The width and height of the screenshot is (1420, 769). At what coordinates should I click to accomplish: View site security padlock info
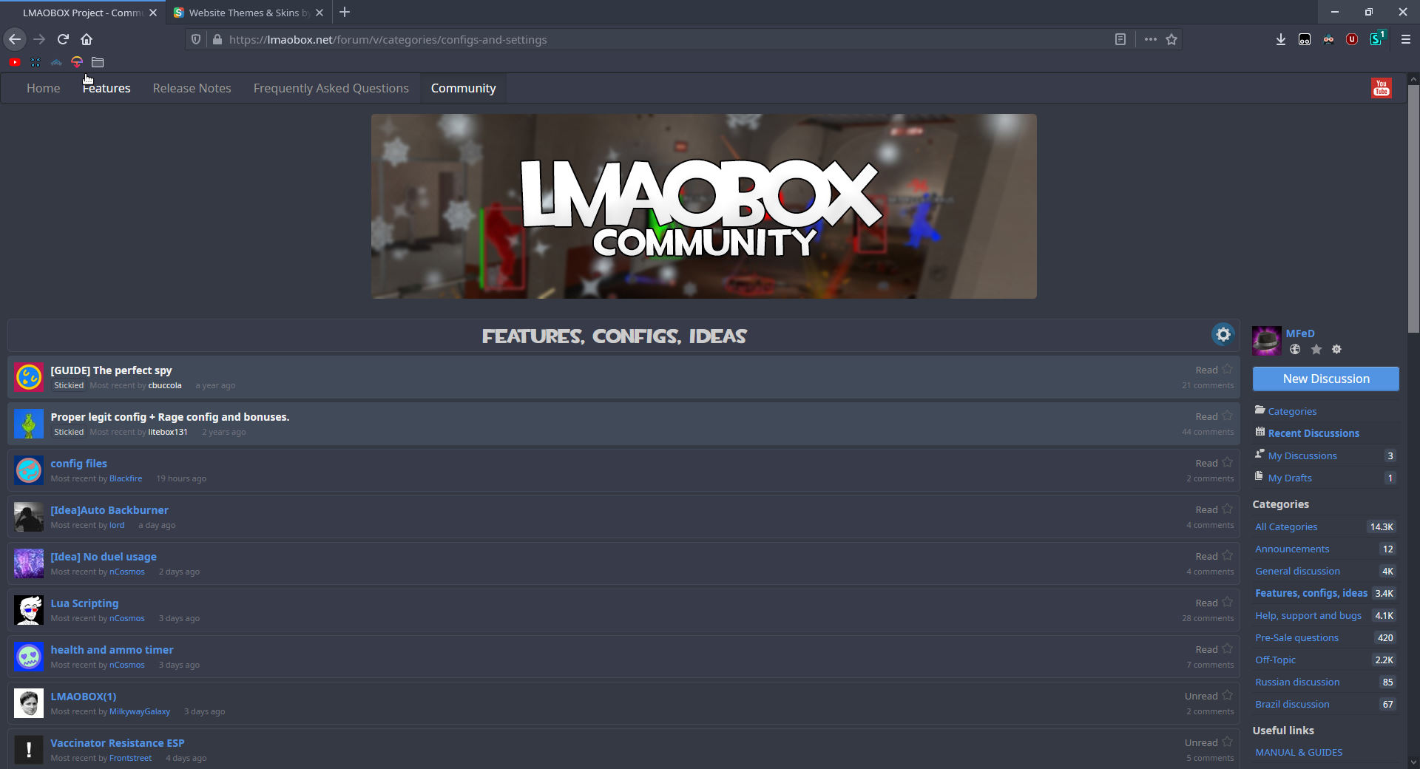click(217, 39)
